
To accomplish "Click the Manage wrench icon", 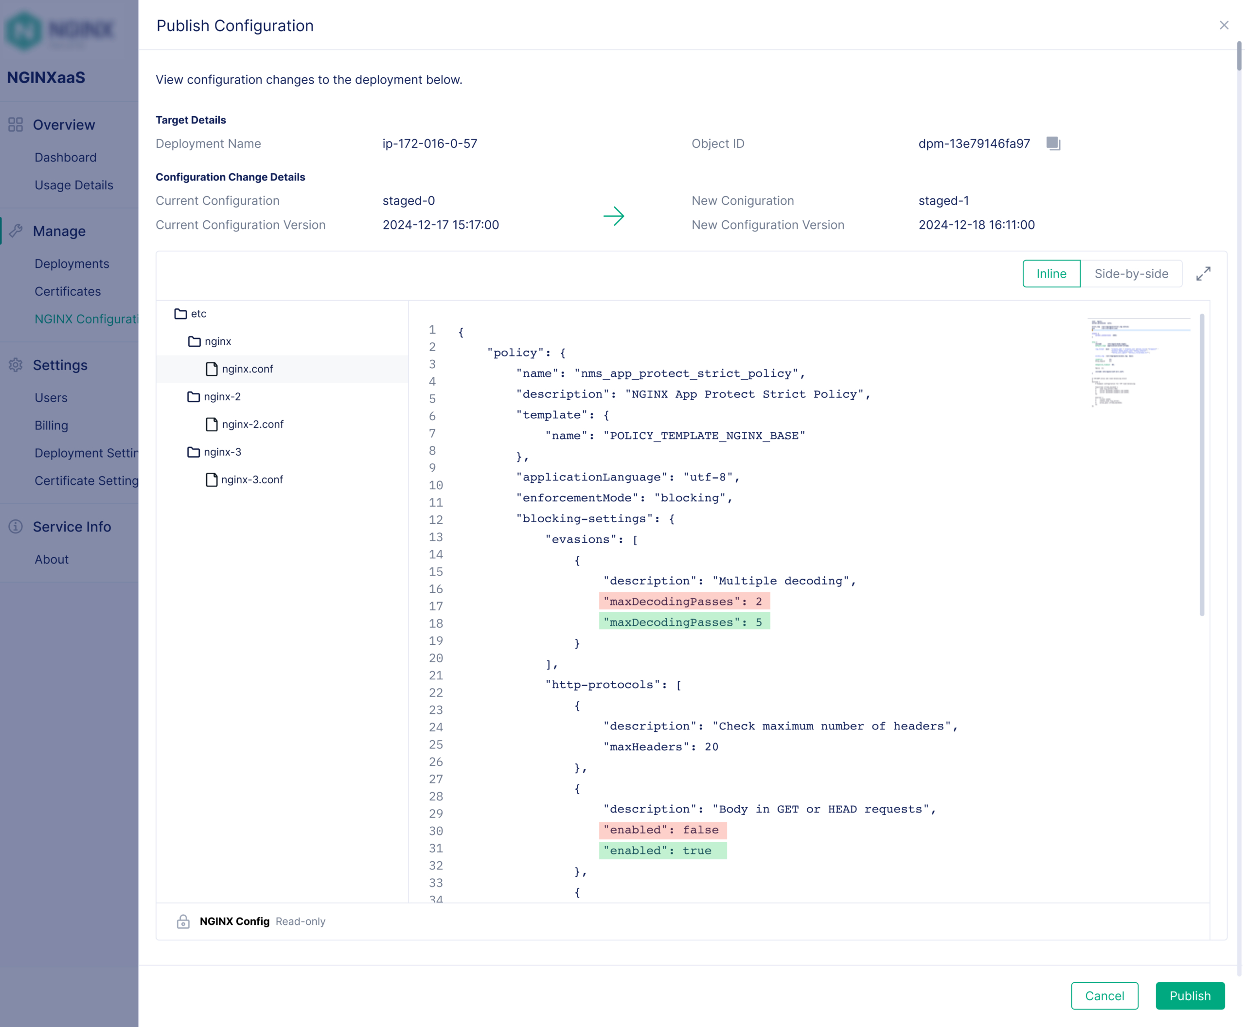I will pos(16,231).
